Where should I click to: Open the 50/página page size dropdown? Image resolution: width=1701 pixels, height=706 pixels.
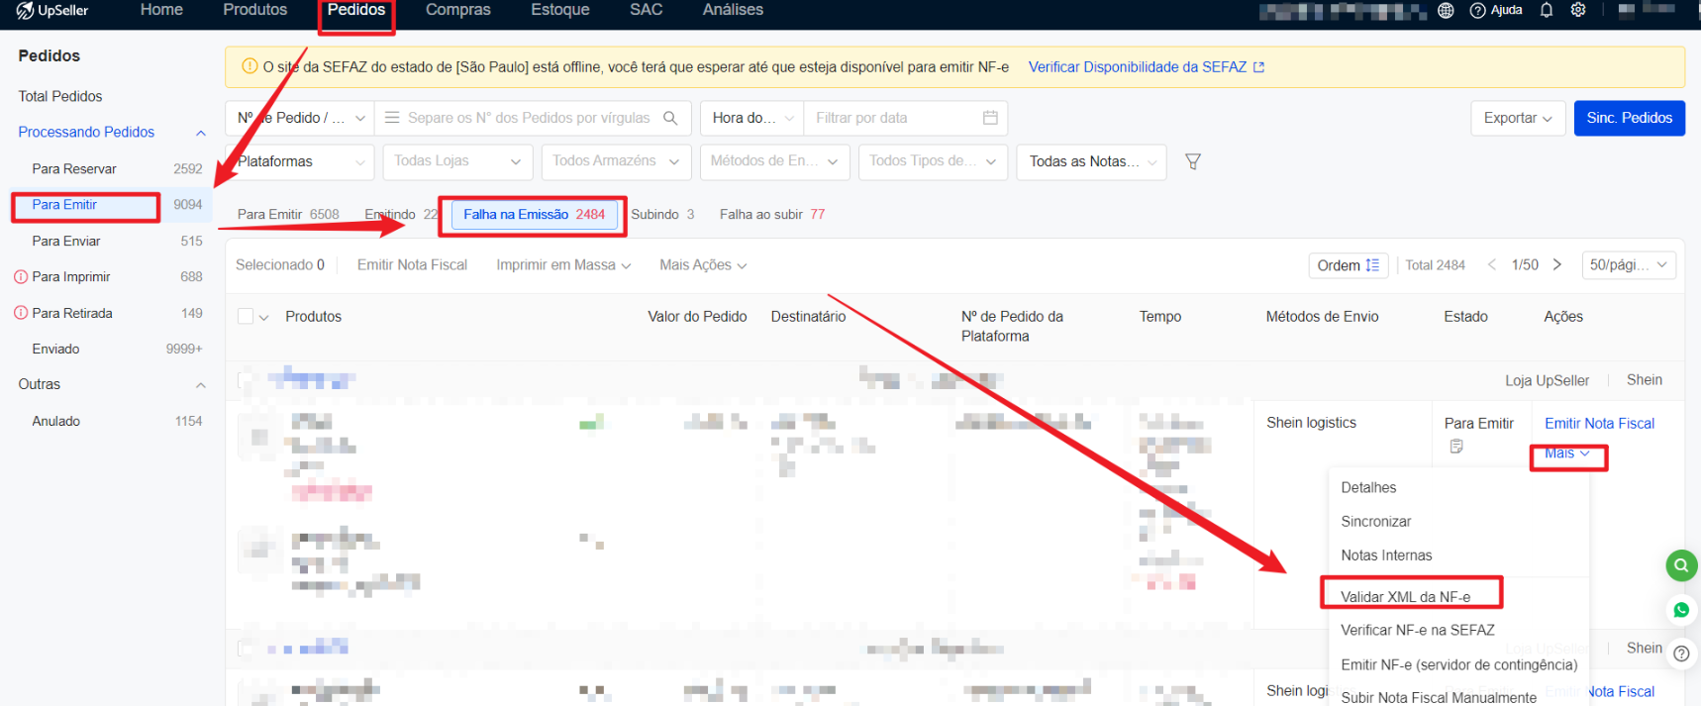tap(1628, 265)
